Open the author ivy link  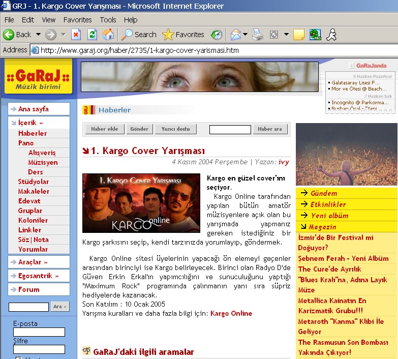pyautogui.click(x=284, y=162)
